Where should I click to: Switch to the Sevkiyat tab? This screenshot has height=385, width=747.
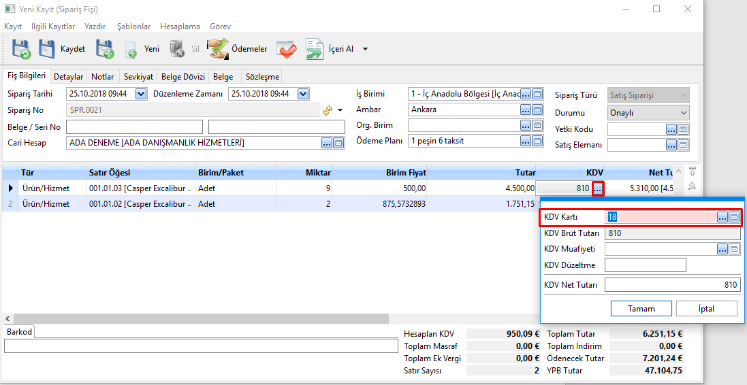(138, 77)
